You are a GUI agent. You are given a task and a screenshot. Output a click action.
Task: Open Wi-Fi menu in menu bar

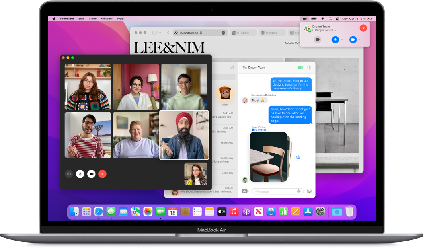tap(323, 19)
